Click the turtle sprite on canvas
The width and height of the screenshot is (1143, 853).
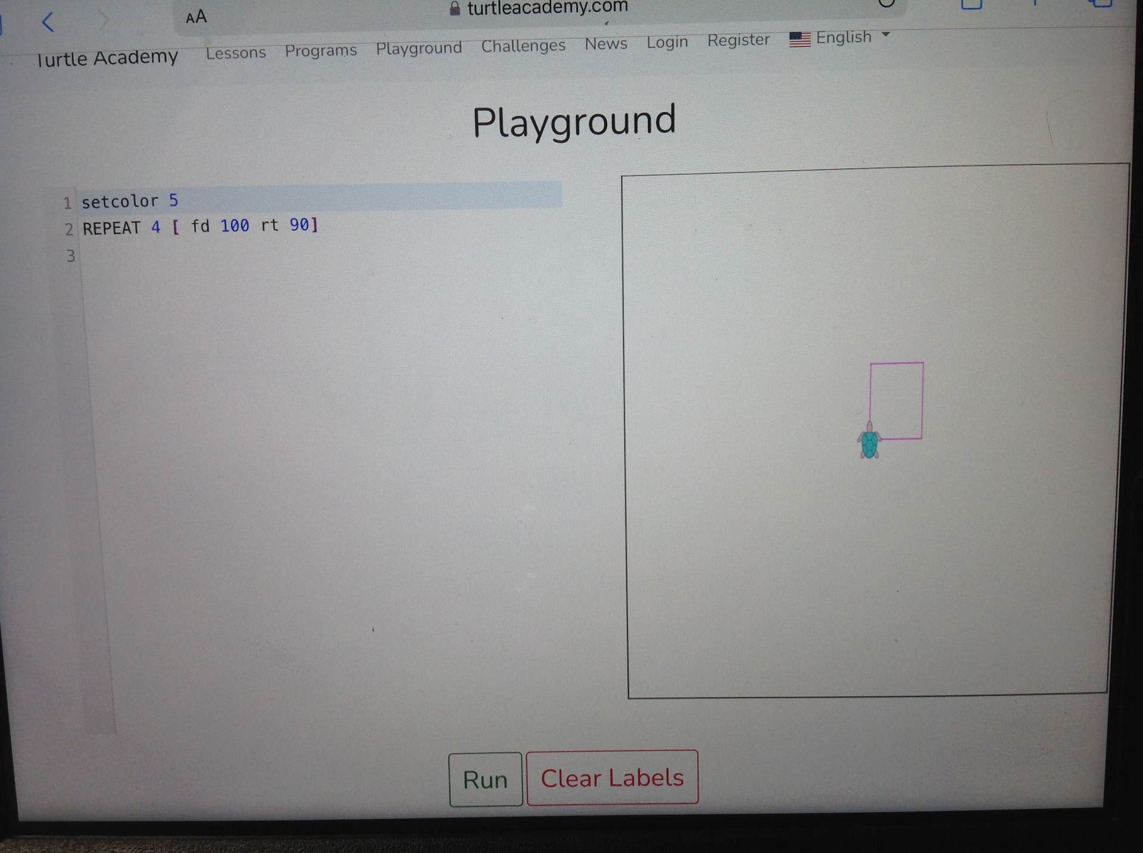(x=869, y=441)
